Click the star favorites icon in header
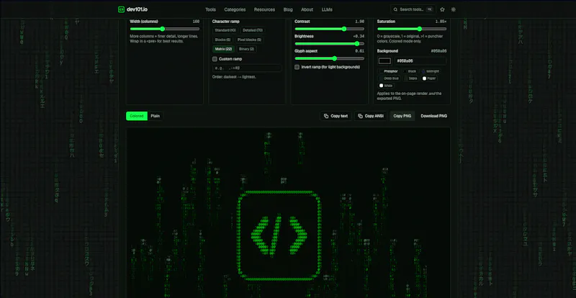Screen dimensions: 576x298 442,9
